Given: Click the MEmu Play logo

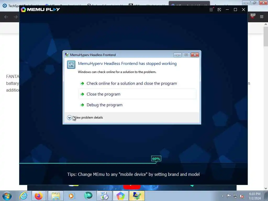Looking at the screenshot, I should point(40,9).
